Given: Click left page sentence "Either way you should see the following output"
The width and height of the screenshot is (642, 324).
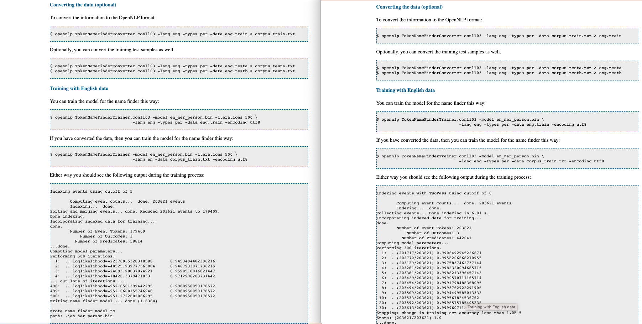Looking at the screenshot, I should coord(127,175).
